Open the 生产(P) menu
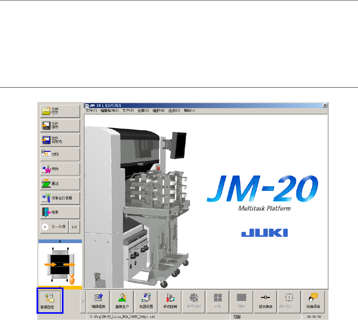The height and width of the screenshot is (320, 358). pos(128,110)
